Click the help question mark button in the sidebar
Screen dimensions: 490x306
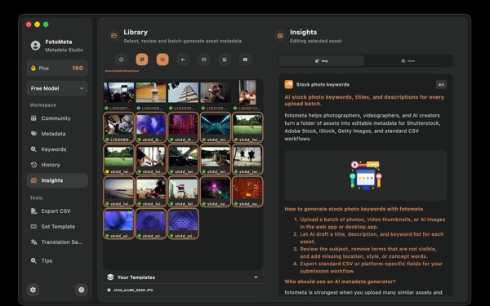coord(81,290)
